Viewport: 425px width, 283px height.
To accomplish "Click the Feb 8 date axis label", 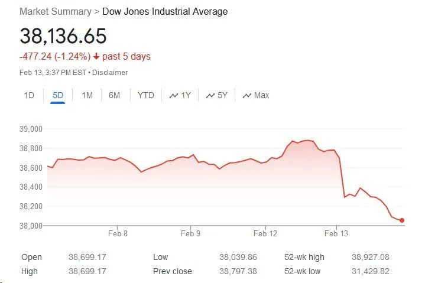I will pyautogui.click(x=117, y=233).
